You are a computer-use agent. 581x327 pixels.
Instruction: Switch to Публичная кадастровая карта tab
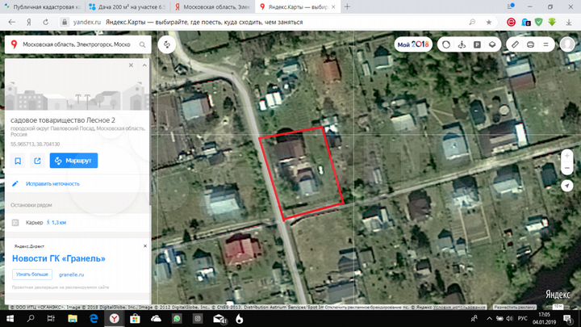(42, 6)
